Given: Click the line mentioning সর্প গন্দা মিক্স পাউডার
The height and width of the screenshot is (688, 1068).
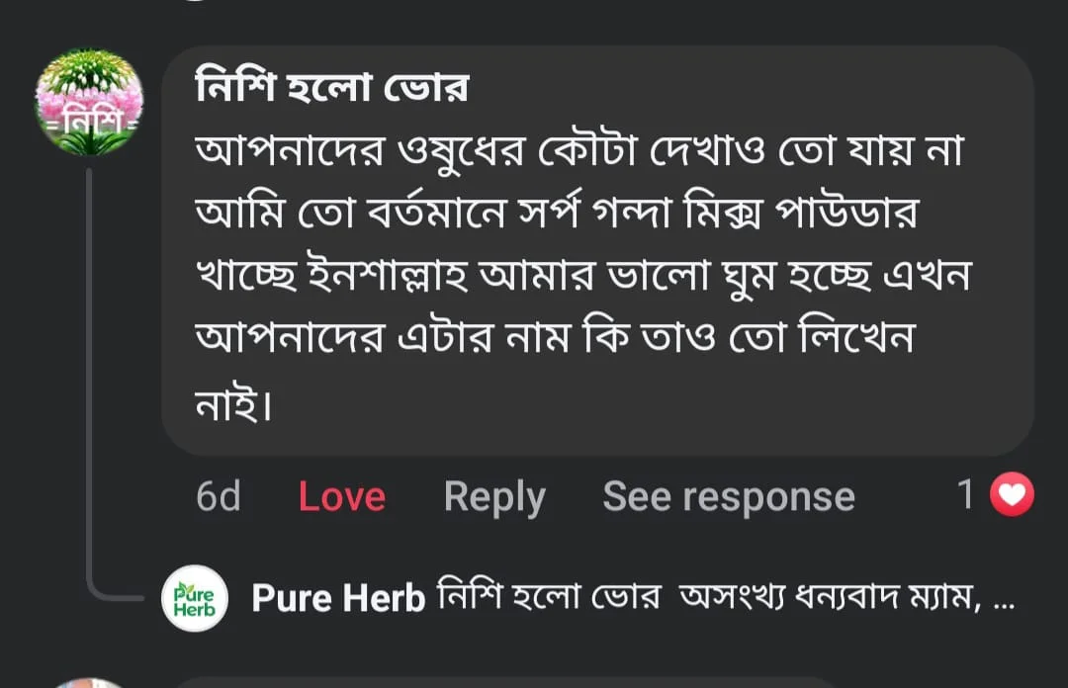Looking at the screenshot, I should tap(554, 215).
